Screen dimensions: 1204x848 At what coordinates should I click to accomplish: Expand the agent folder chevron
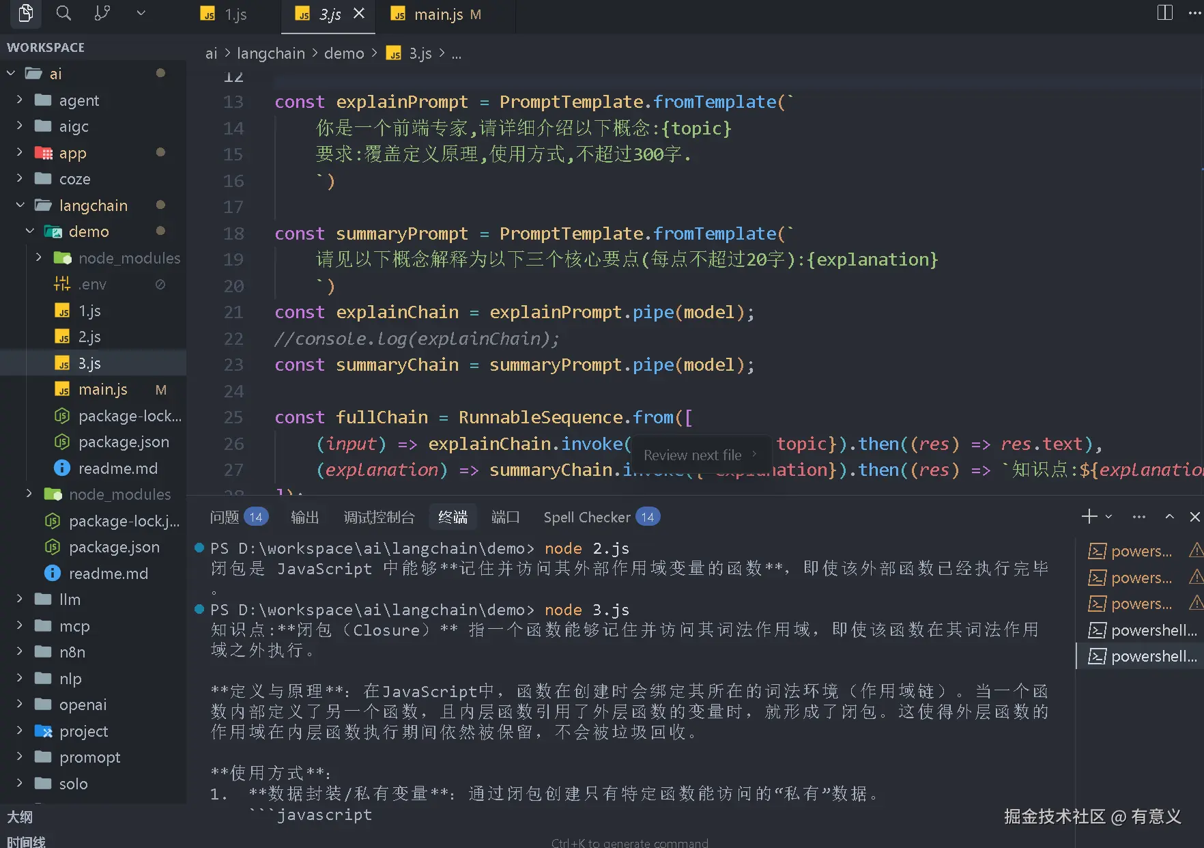pos(19,100)
